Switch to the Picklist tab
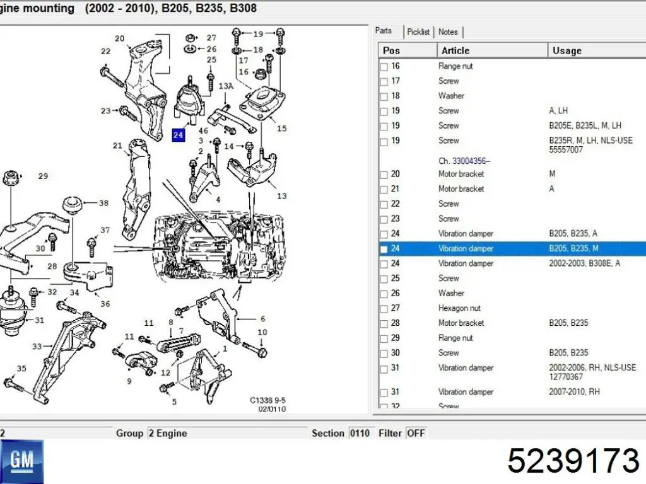Screen dimensions: 646x484 pos(418,32)
